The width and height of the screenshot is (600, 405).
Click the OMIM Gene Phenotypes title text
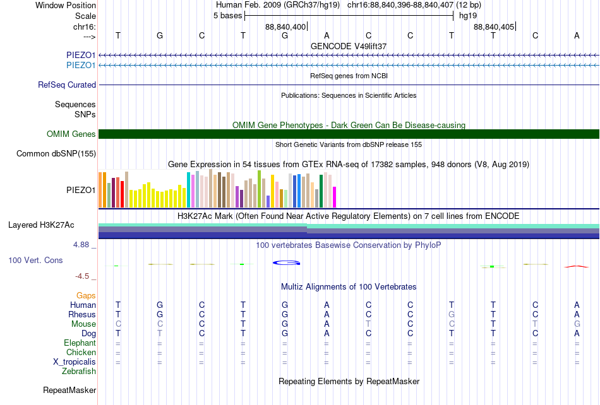[349, 126]
